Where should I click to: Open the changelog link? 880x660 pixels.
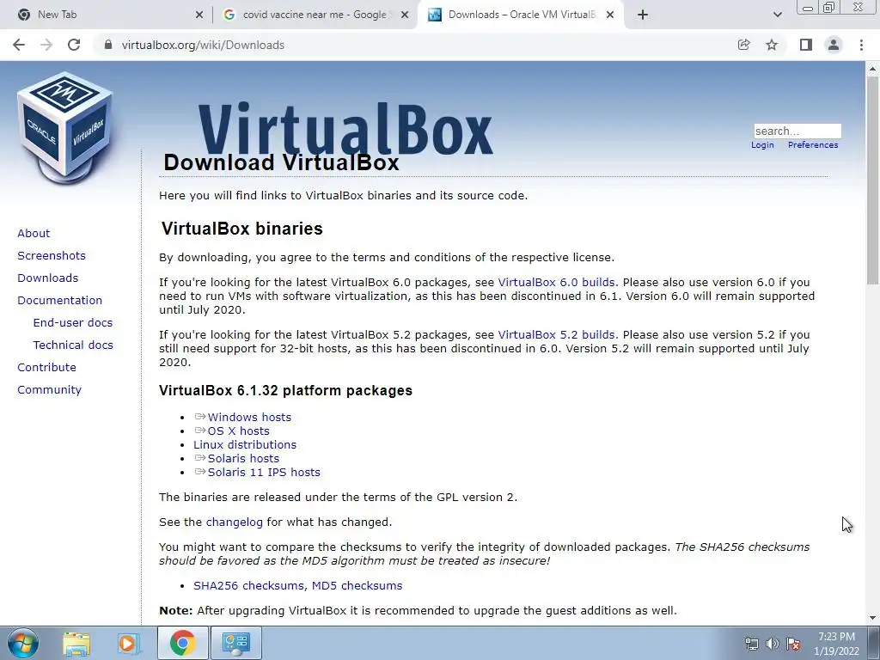click(234, 522)
